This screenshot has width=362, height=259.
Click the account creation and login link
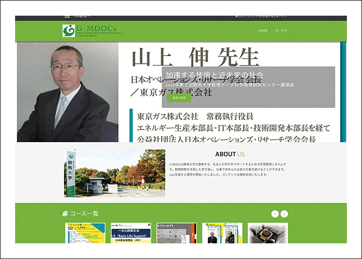(x=261, y=17)
